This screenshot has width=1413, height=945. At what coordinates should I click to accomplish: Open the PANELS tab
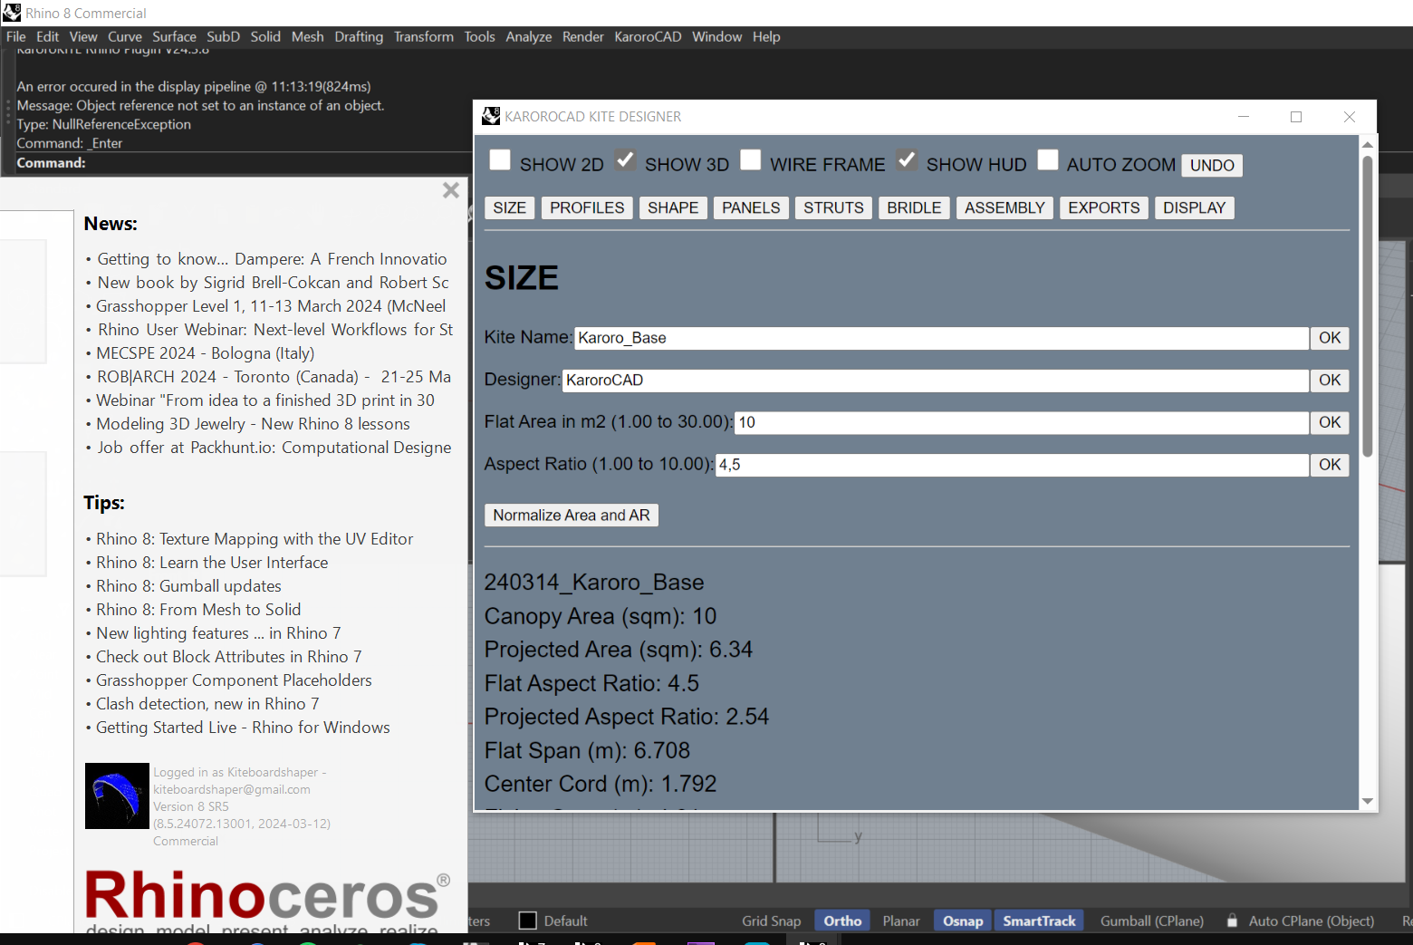751,207
